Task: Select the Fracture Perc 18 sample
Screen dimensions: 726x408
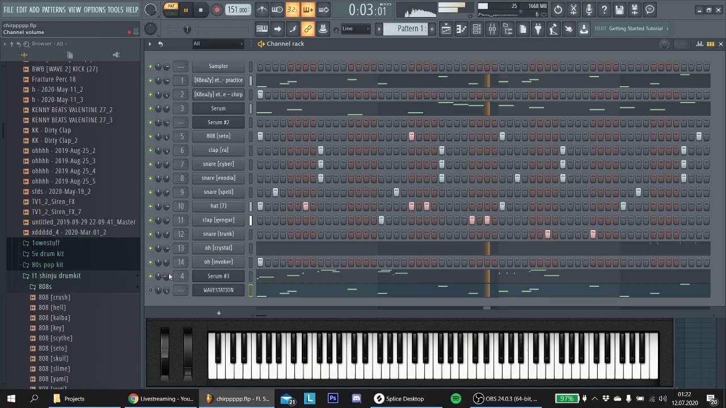Action: coord(53,79)
